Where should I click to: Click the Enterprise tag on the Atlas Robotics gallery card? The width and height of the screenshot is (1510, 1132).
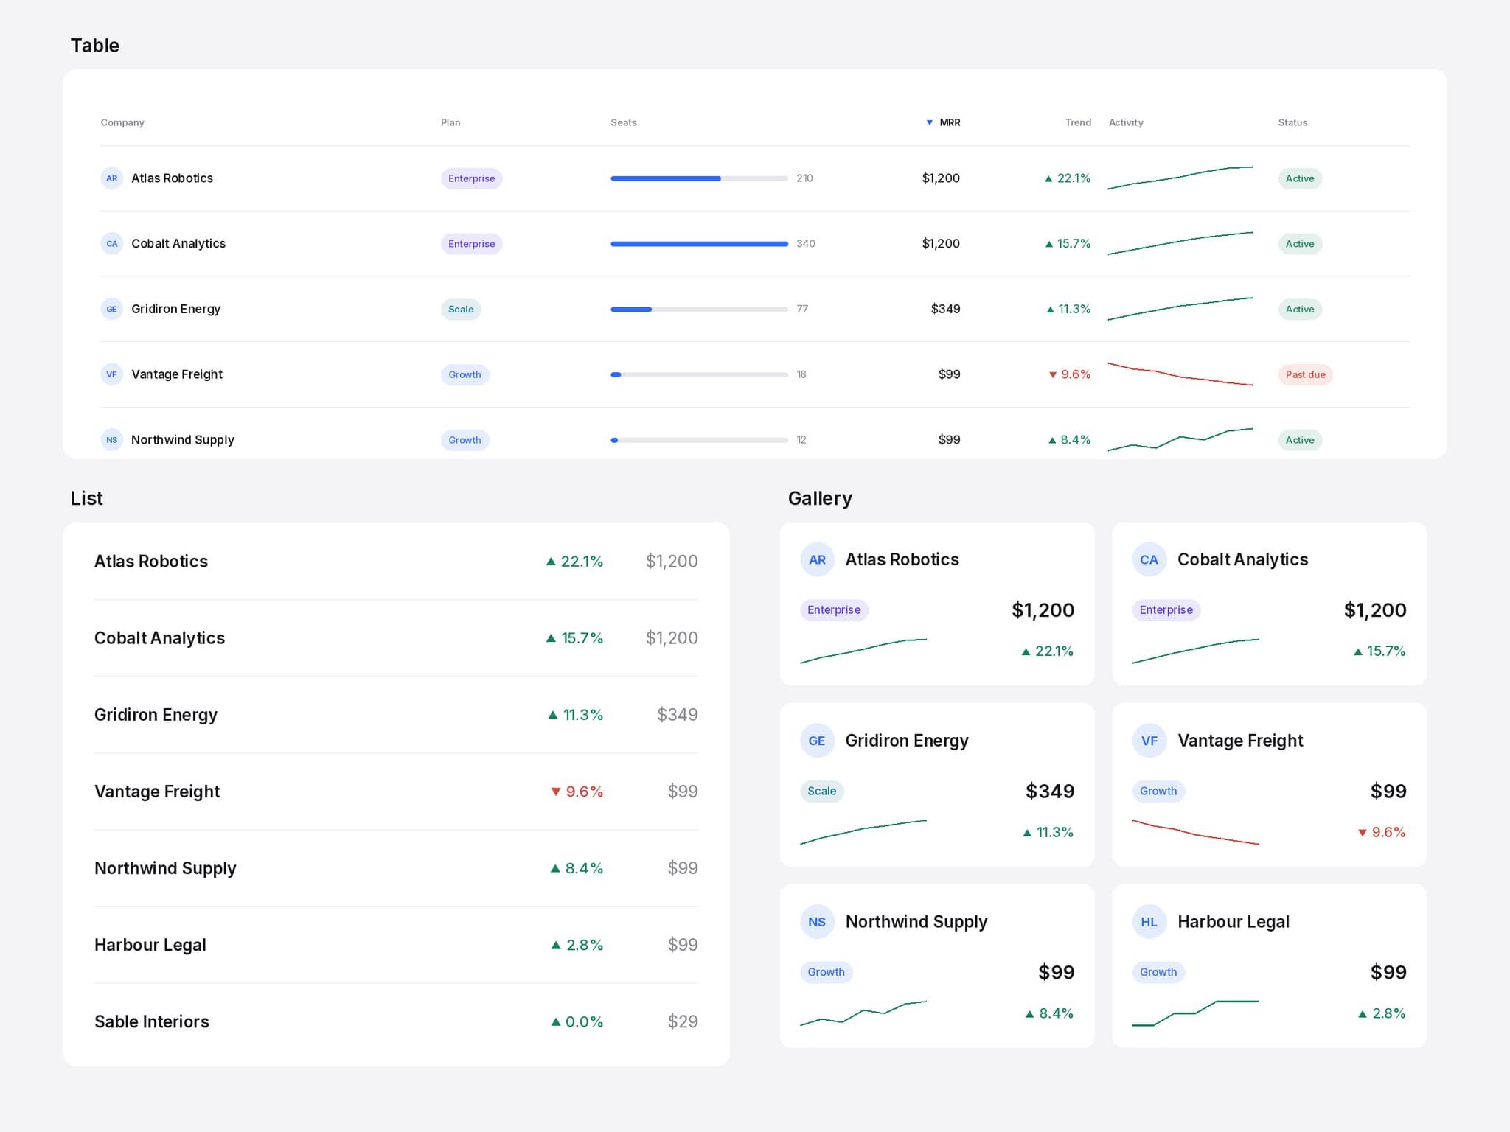tap(834, 610)
